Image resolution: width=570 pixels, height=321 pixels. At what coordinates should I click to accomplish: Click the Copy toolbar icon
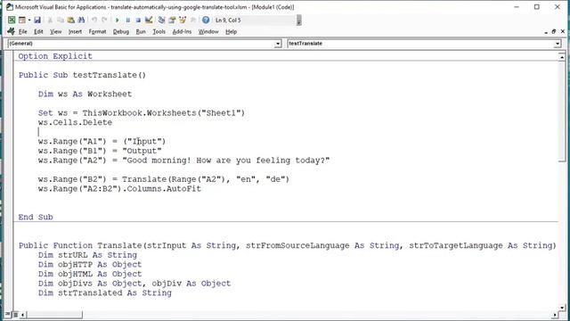coord(61,20)
